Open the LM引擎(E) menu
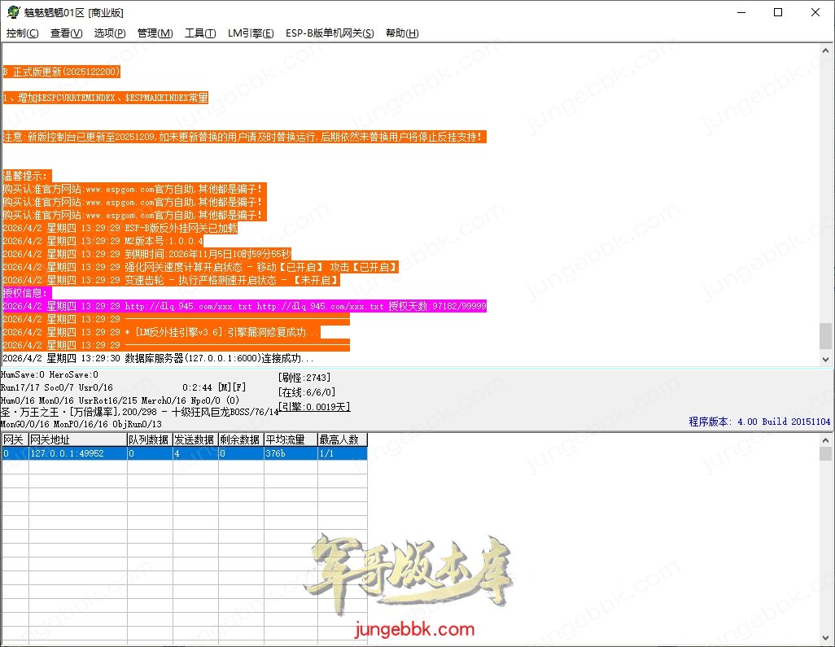 coord(251,33)
